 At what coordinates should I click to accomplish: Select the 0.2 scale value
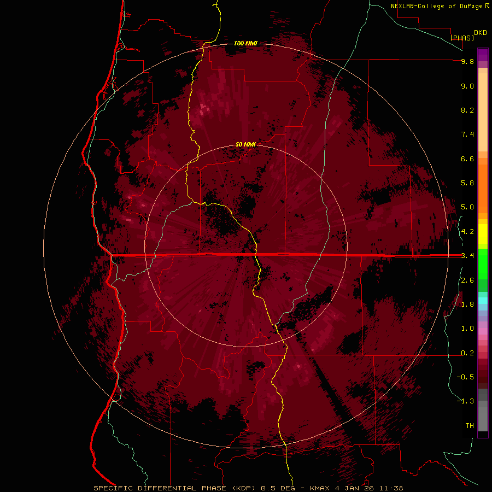467,353
